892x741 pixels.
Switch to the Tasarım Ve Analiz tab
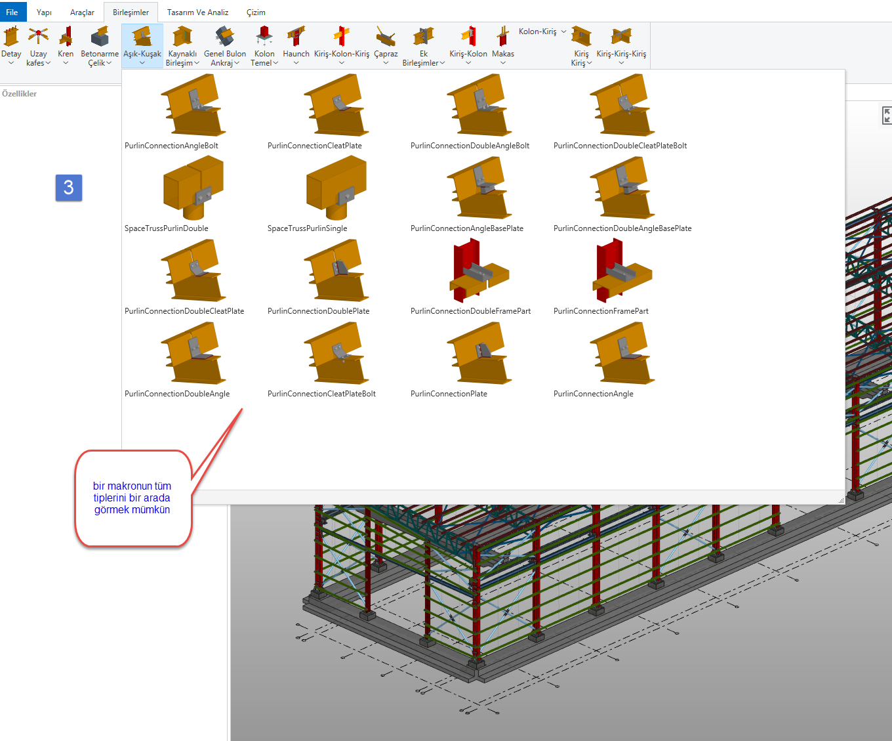click(197, 12)
